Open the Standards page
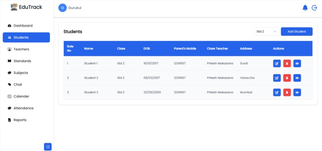The height and width of the screenshot is (151, 322). 26,61
